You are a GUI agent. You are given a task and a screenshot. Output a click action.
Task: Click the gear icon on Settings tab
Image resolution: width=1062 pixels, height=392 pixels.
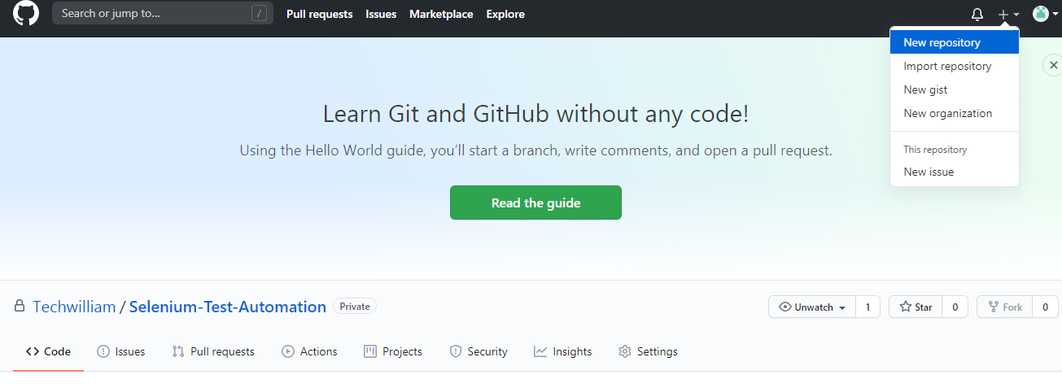point(625,351)
